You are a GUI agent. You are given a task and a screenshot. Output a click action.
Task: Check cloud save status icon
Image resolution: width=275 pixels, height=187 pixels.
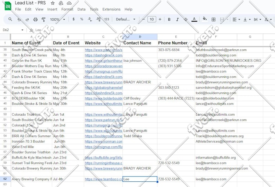click(x=69, y=3)
